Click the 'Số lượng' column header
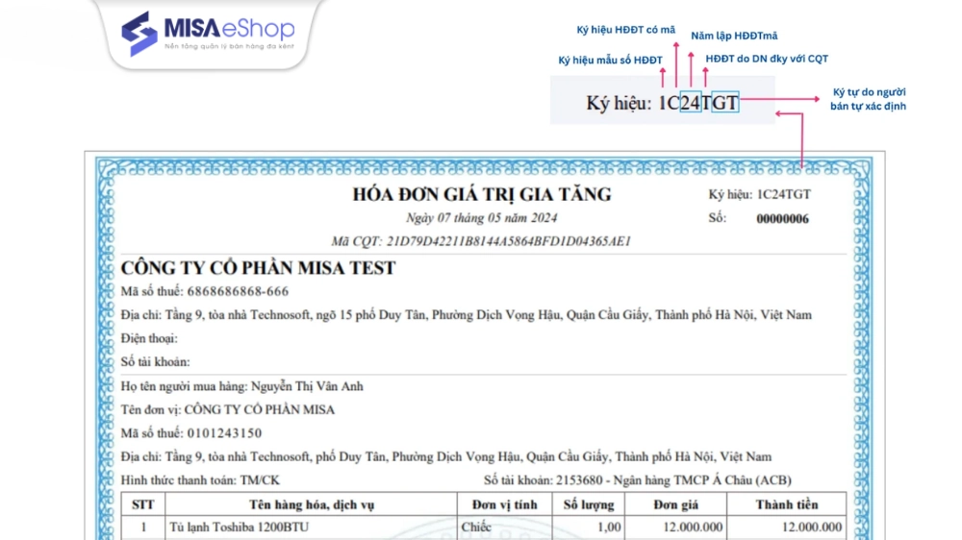Viewport: 962px width, 540px height. pyautogui.click(x=589, y=504)
